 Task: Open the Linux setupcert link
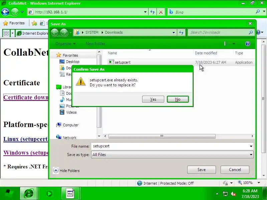pyautogui.click(x=26, y=139)
